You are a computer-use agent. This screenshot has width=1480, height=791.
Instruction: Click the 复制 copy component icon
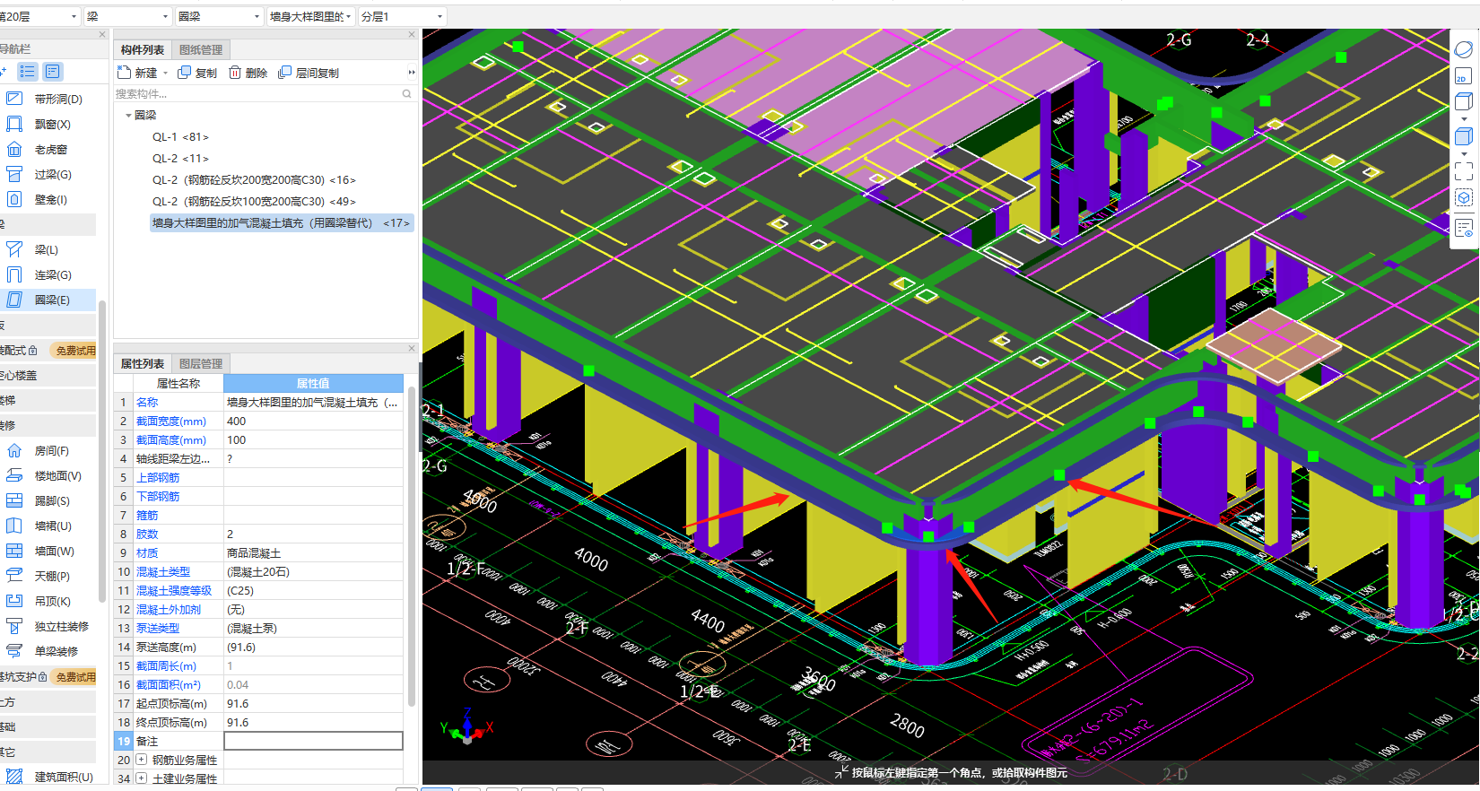(185, 73)
